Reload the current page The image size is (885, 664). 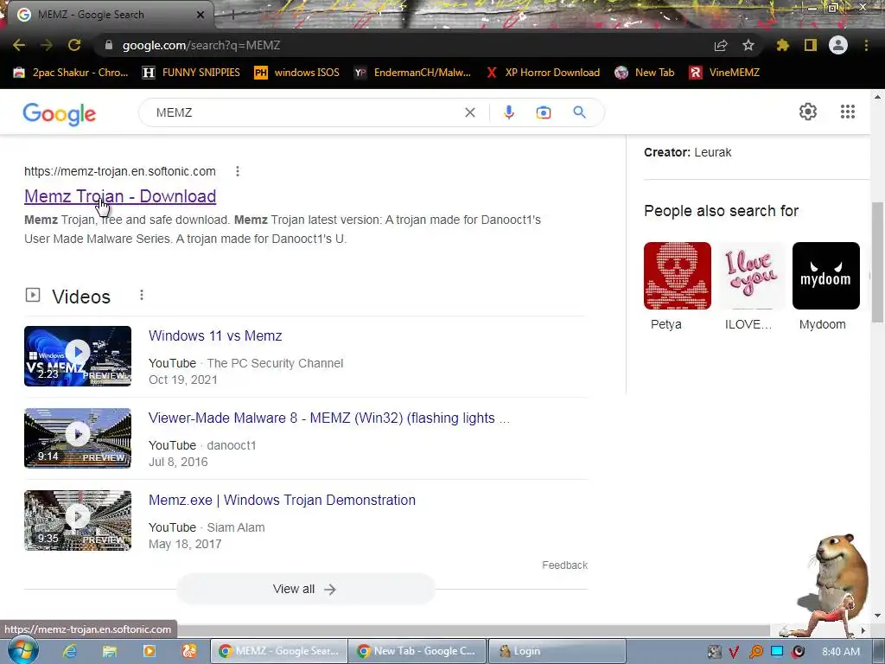[74, 45]
